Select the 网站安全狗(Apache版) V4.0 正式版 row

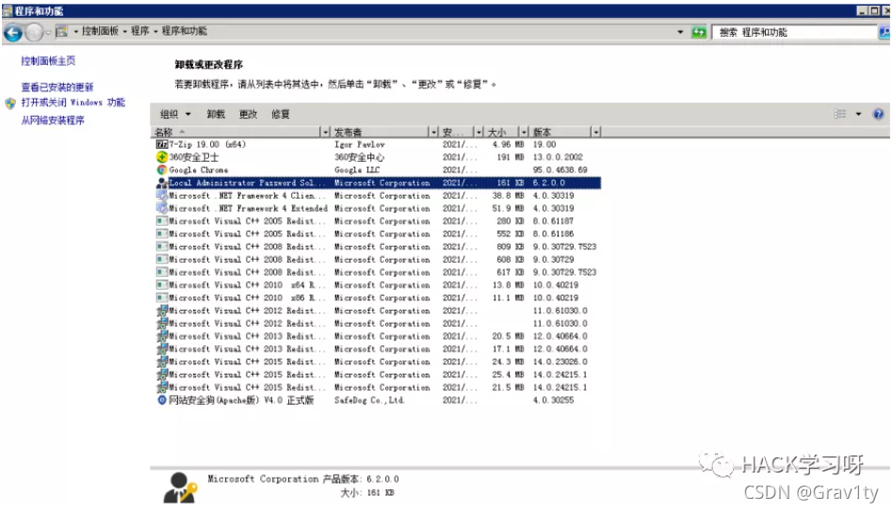click(x=376, y=400)
